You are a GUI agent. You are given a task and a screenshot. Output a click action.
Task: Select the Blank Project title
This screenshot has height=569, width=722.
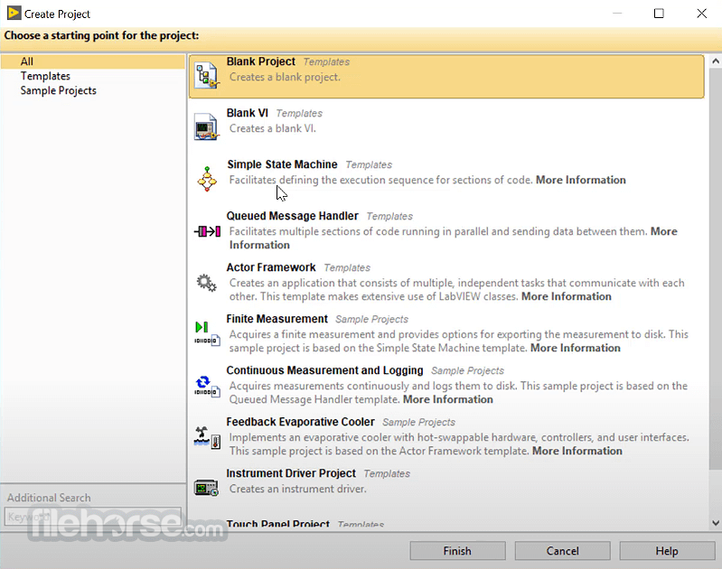coord(260,61)
